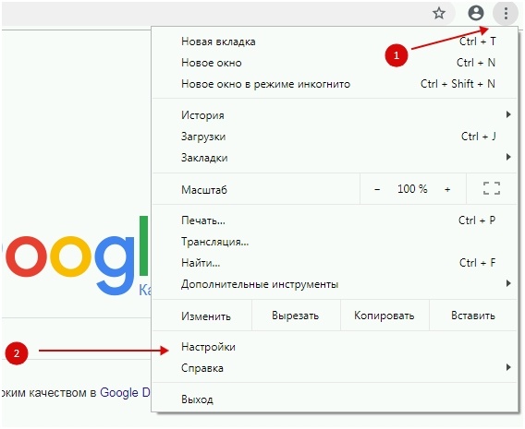This screenshot has height=429, width=525.
Task: Expand the Закладки submenu arrow
Action: (x=508, y=157)
